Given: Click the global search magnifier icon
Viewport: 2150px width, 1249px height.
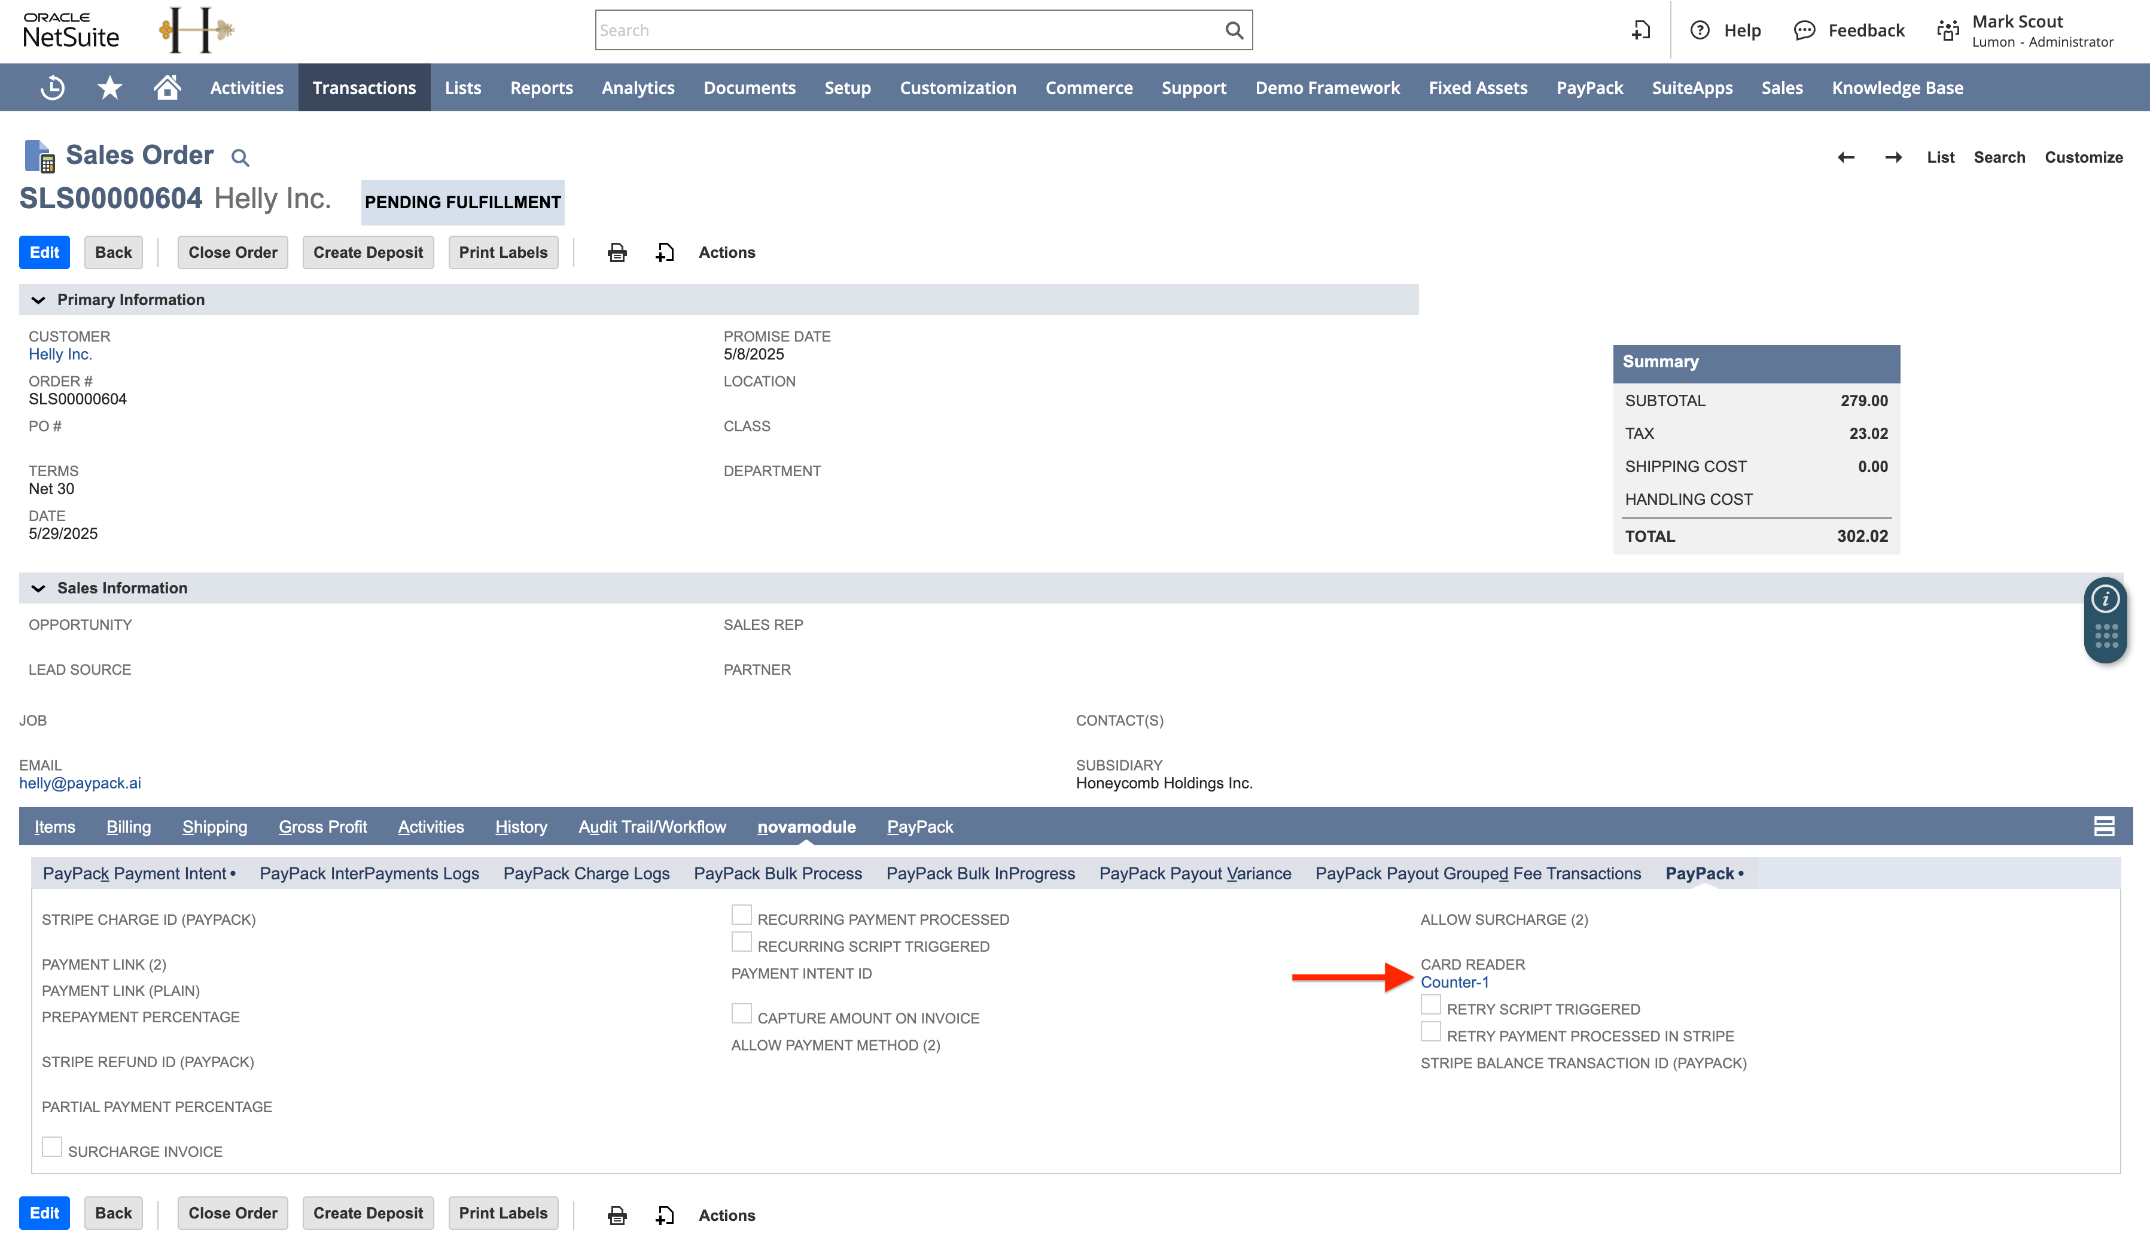Looking at the screenshot, I should 1234,31.
